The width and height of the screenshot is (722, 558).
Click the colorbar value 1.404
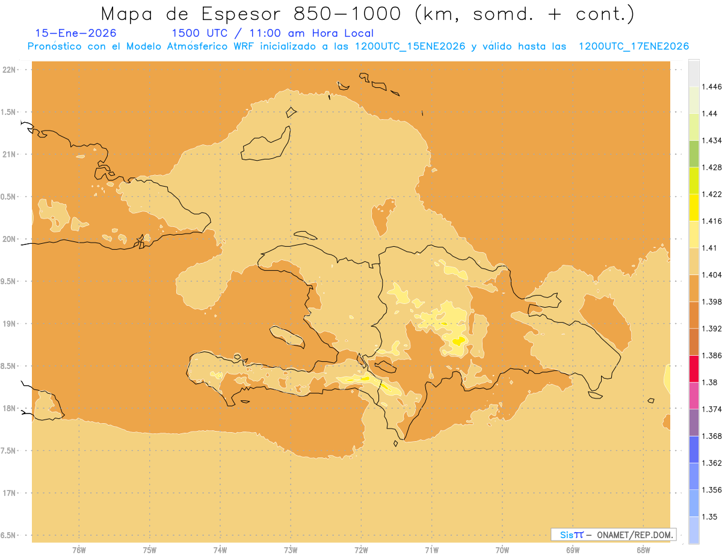coord(712,274)
